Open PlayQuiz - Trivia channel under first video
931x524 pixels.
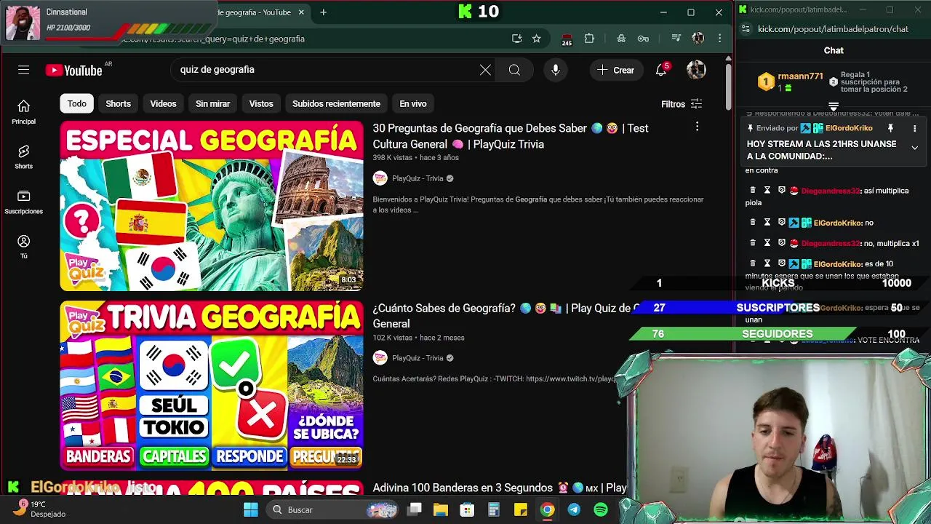point(417,178)
